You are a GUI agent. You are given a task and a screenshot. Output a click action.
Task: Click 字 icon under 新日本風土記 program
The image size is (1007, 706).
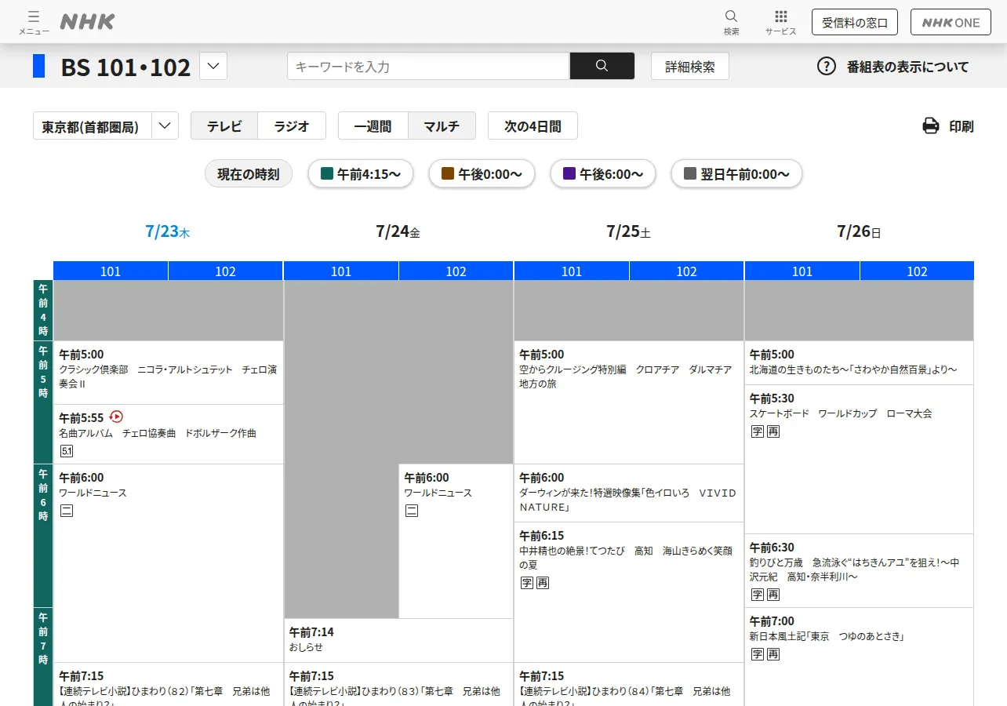coord(757,654)
